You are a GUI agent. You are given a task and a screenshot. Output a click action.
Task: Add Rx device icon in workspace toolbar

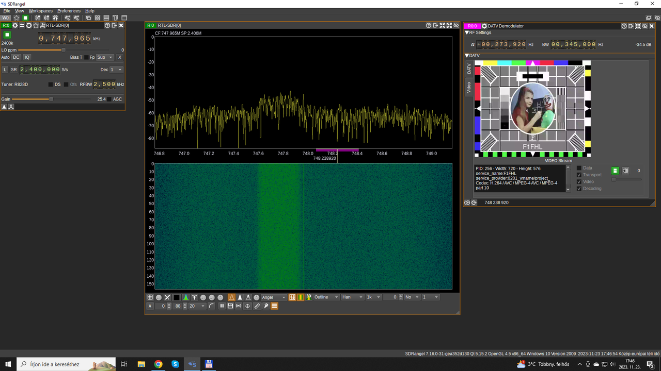coord(37,18)
